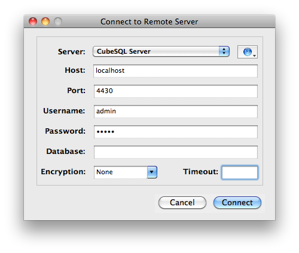Click the Encryption: label text
This screenshot has height=253, width=299.
click(x=63, y=172)
